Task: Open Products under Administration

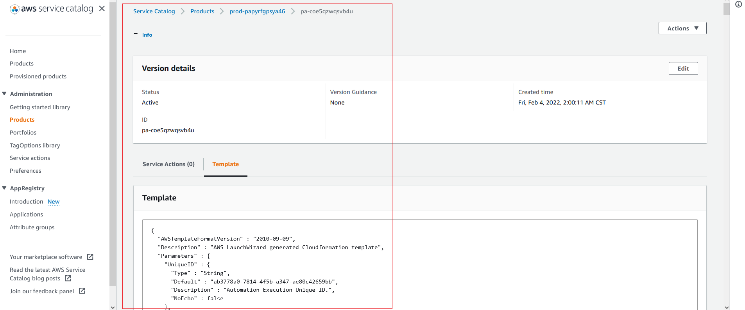Action: click(x=22, y=120)
